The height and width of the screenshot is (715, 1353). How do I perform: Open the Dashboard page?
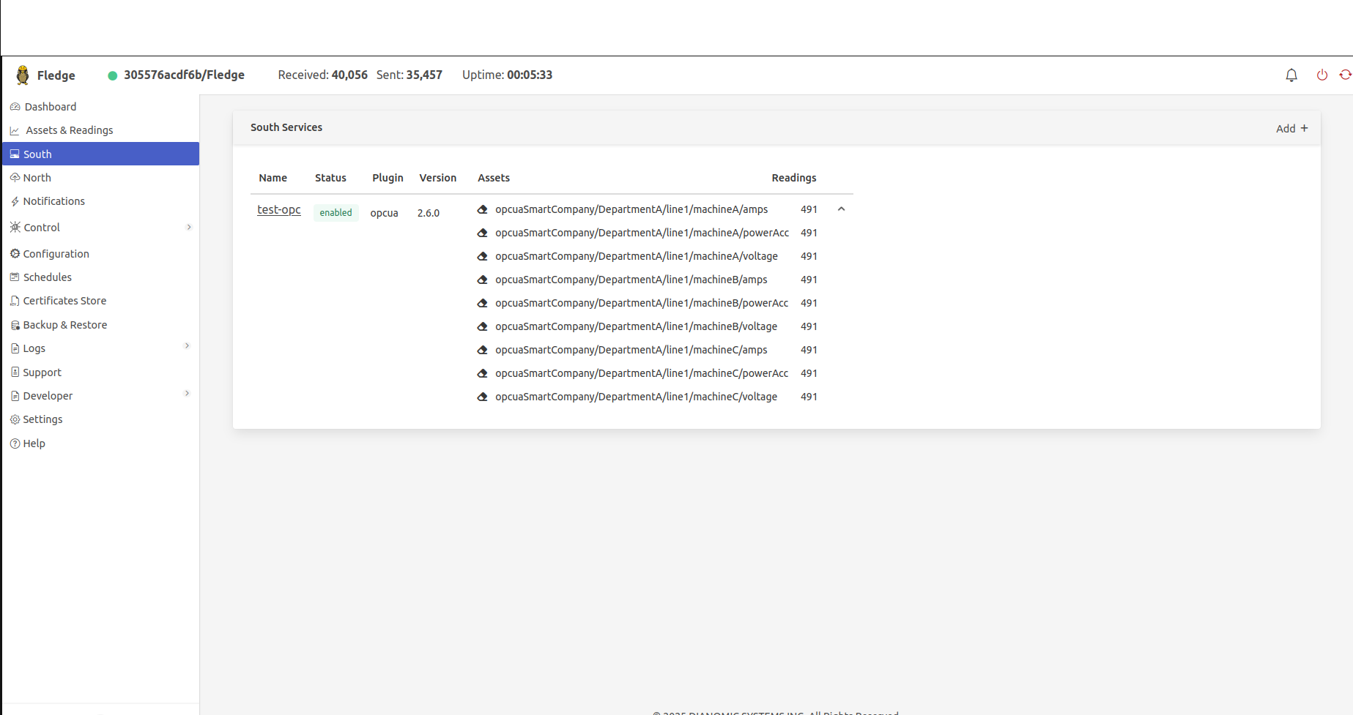point(50,107)
